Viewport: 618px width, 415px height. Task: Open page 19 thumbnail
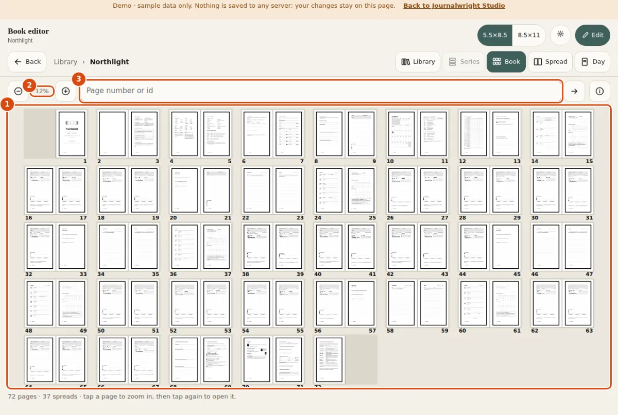144,191
